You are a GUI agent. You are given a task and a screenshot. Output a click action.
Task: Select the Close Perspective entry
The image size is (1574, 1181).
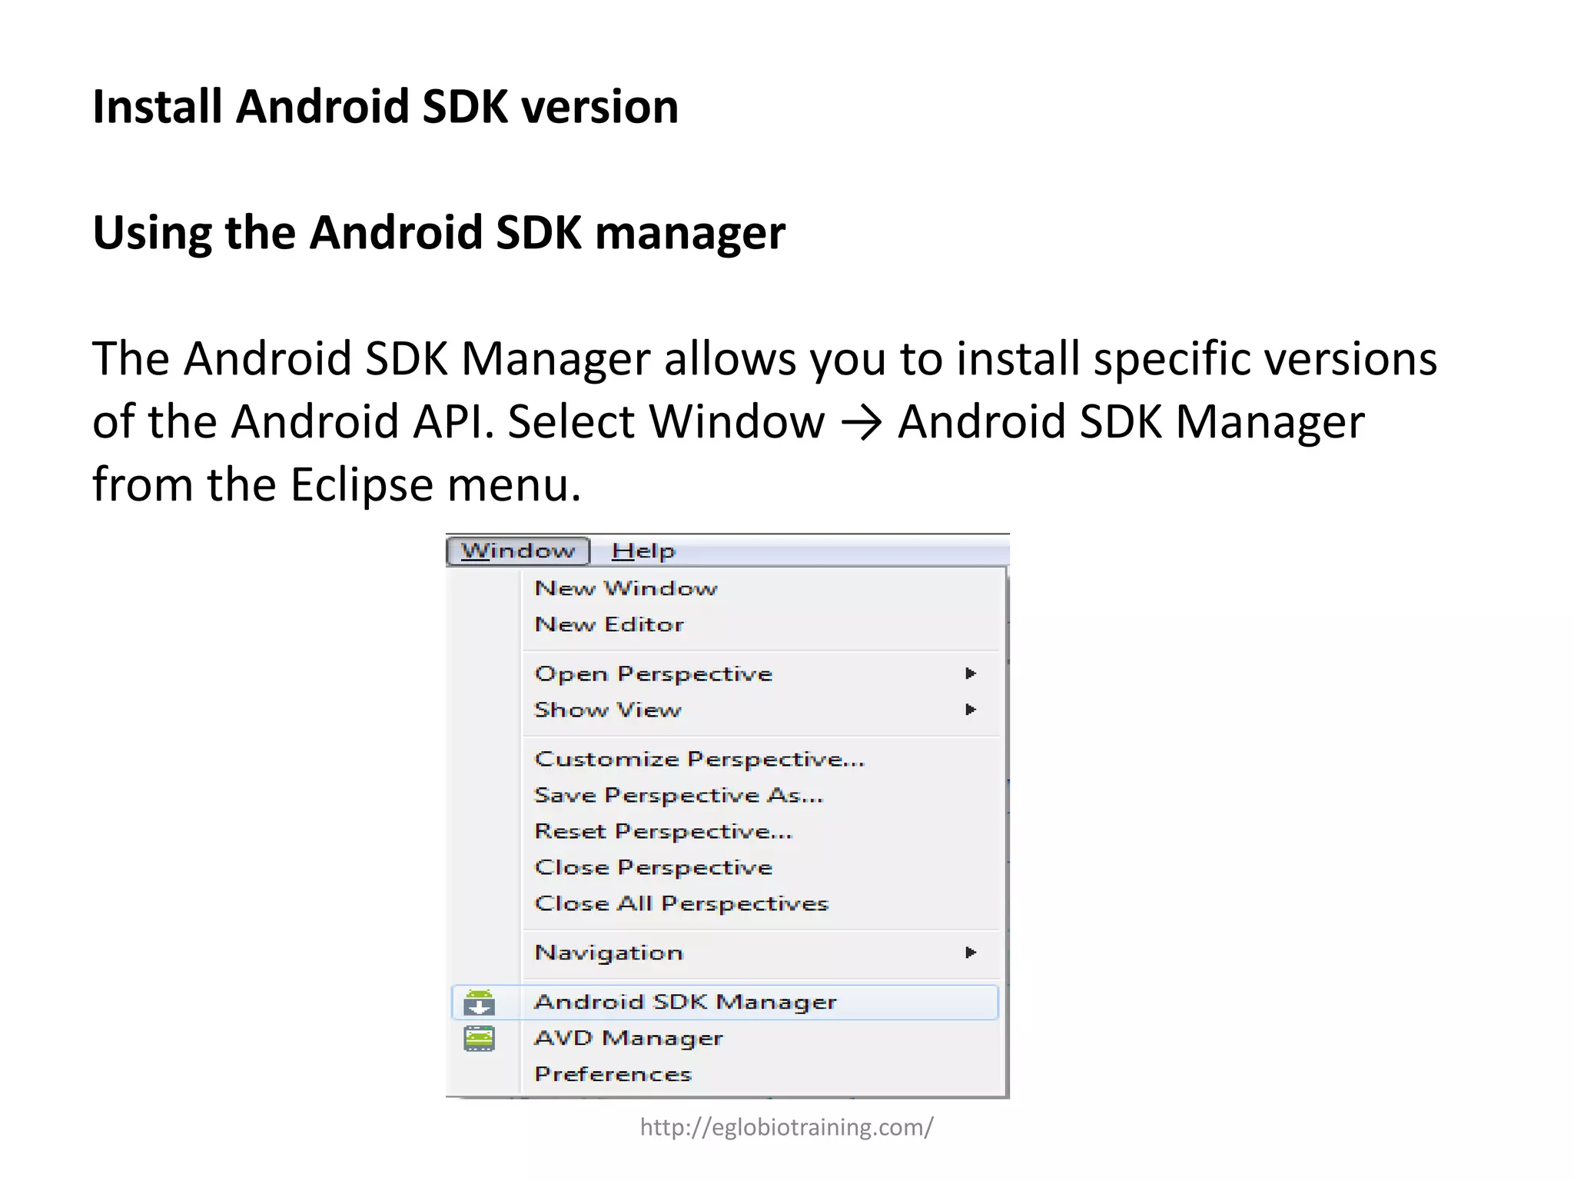tap(653, 867)
